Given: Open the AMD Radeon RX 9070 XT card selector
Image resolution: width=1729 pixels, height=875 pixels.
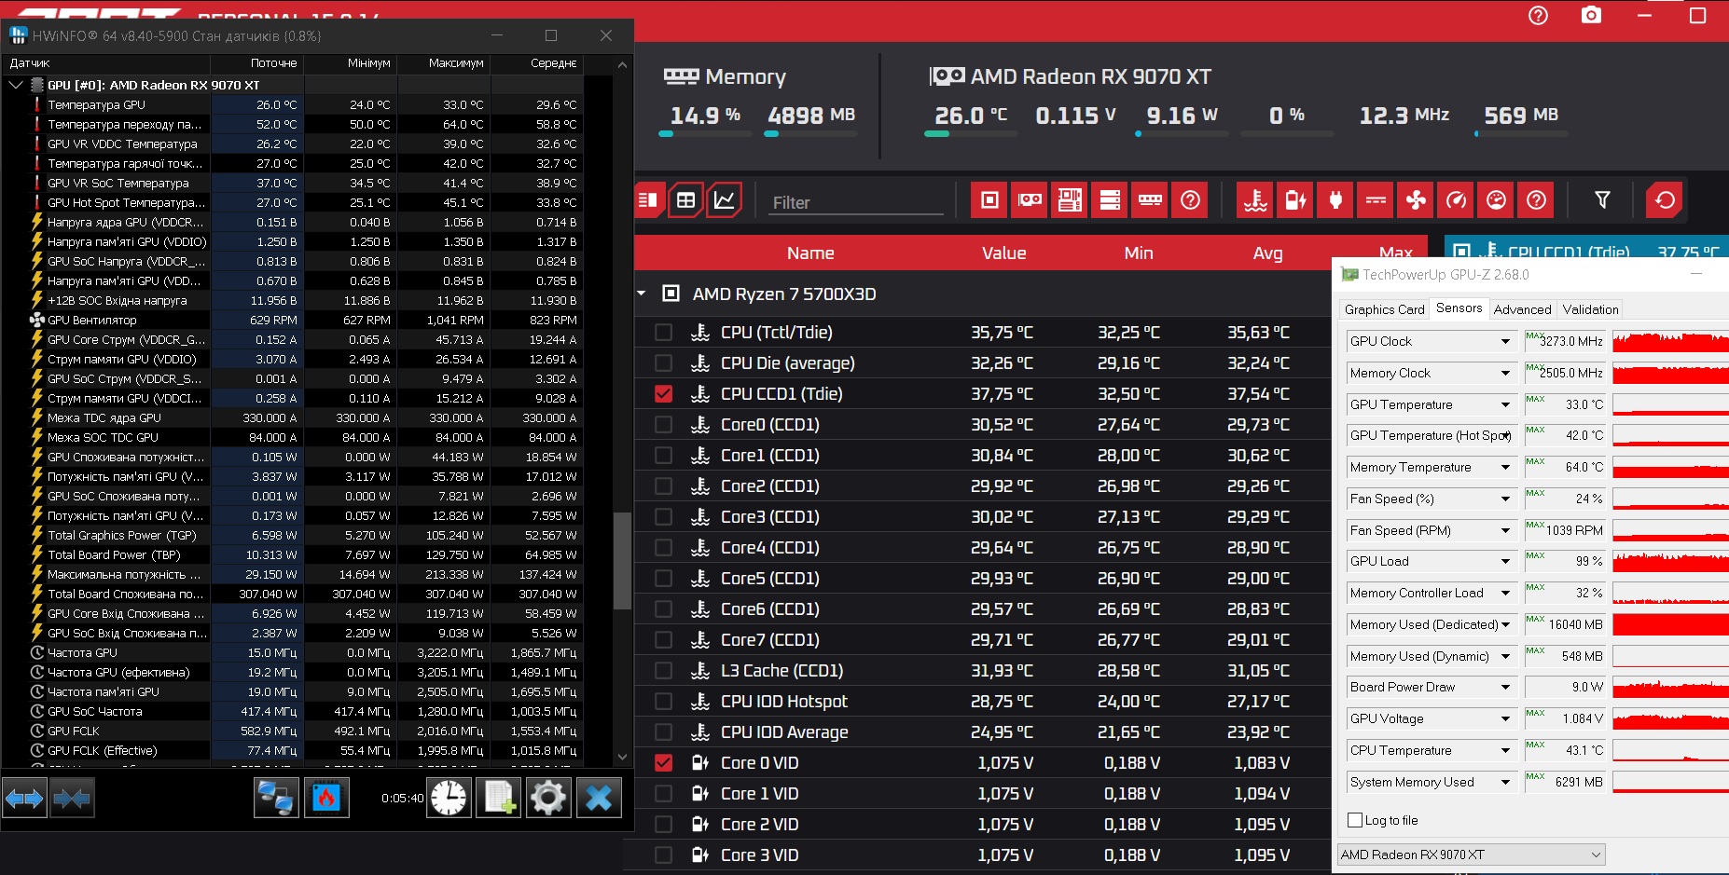Looking at the screenshot, I should click(1471, 854).
